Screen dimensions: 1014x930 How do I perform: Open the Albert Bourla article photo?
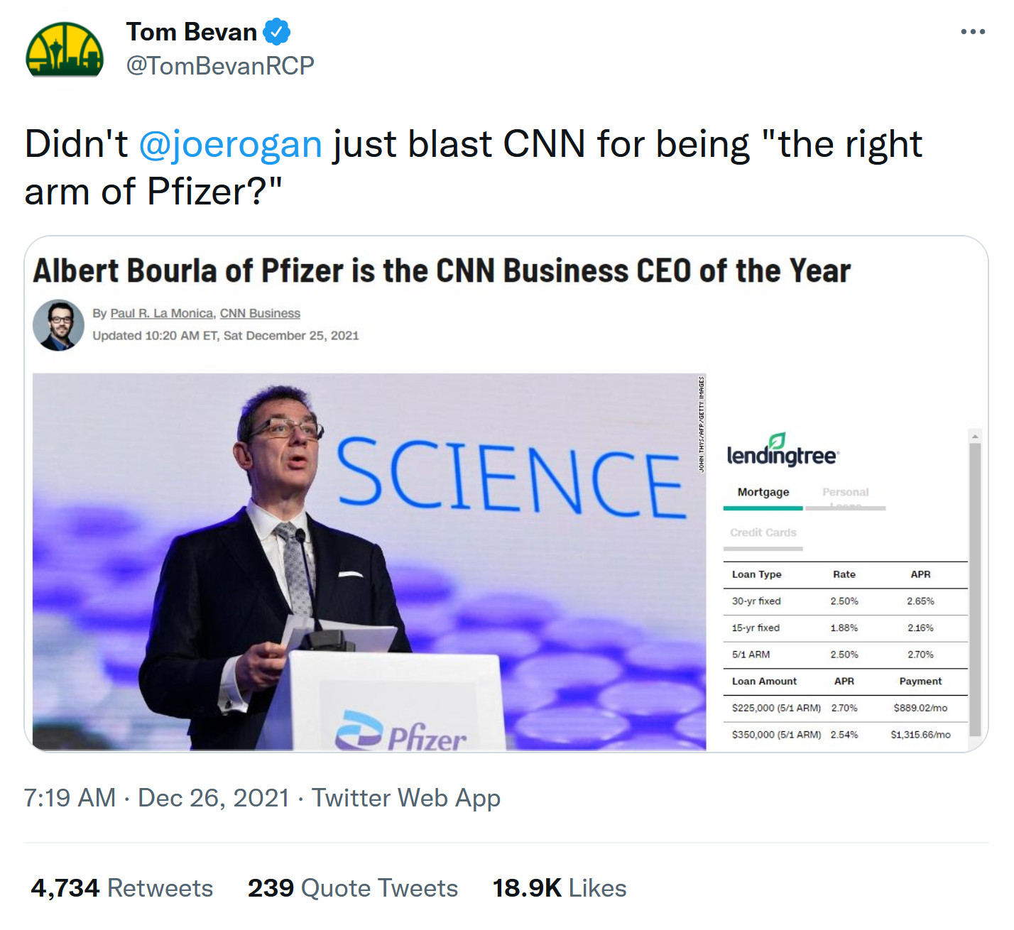point(369,561)
